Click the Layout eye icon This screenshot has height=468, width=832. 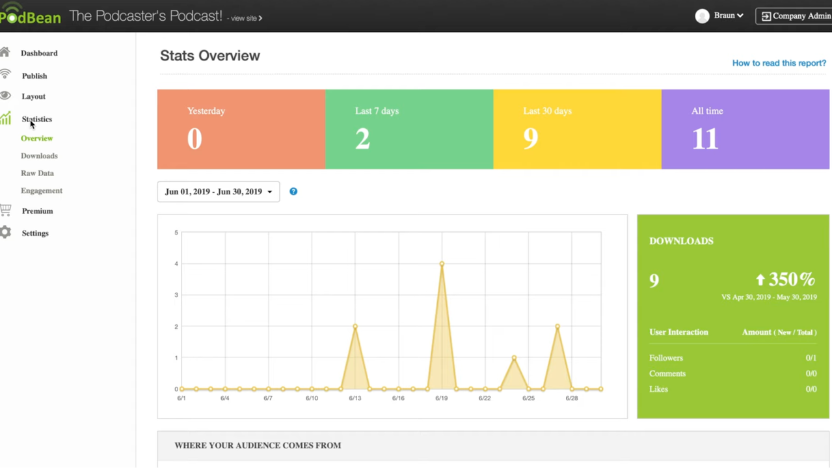tap(5, 96)
